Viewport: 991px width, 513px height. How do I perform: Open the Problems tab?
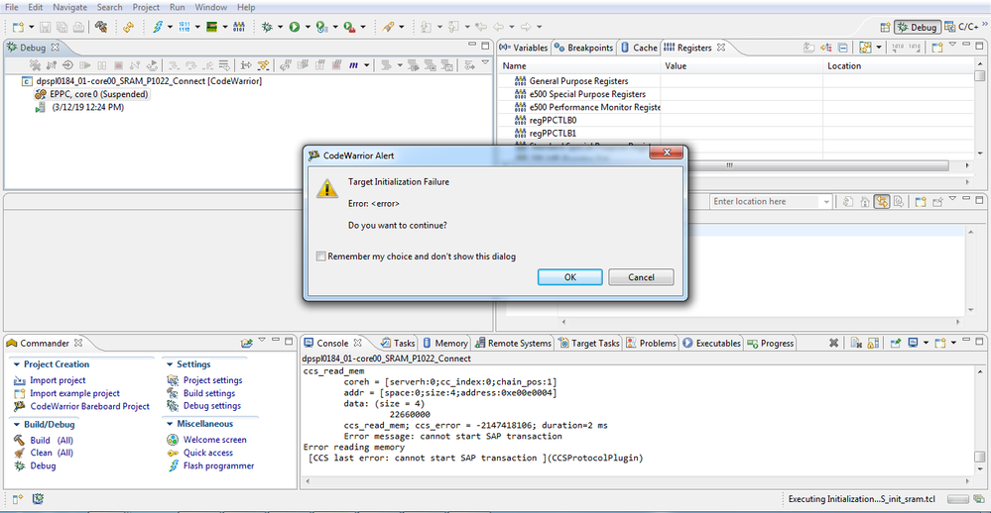(651, 344)
